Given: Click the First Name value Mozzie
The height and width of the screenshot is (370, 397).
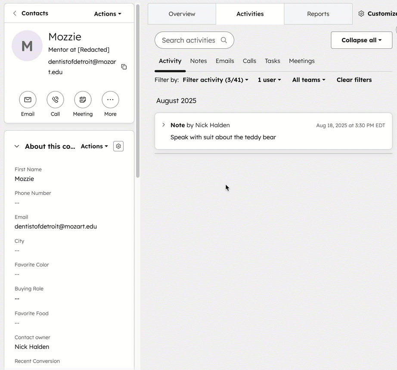Looking at the screenshot, I should click(x=24, y=179).
